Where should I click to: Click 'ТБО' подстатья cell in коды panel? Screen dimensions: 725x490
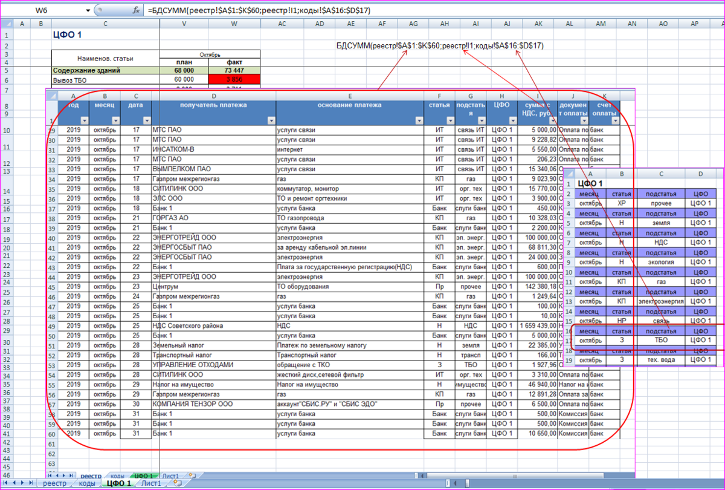661,341
